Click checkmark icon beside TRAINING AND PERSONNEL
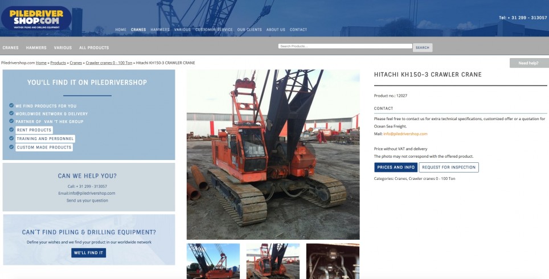Viewport: 549px width, 279px height. (x=11, y=138)
